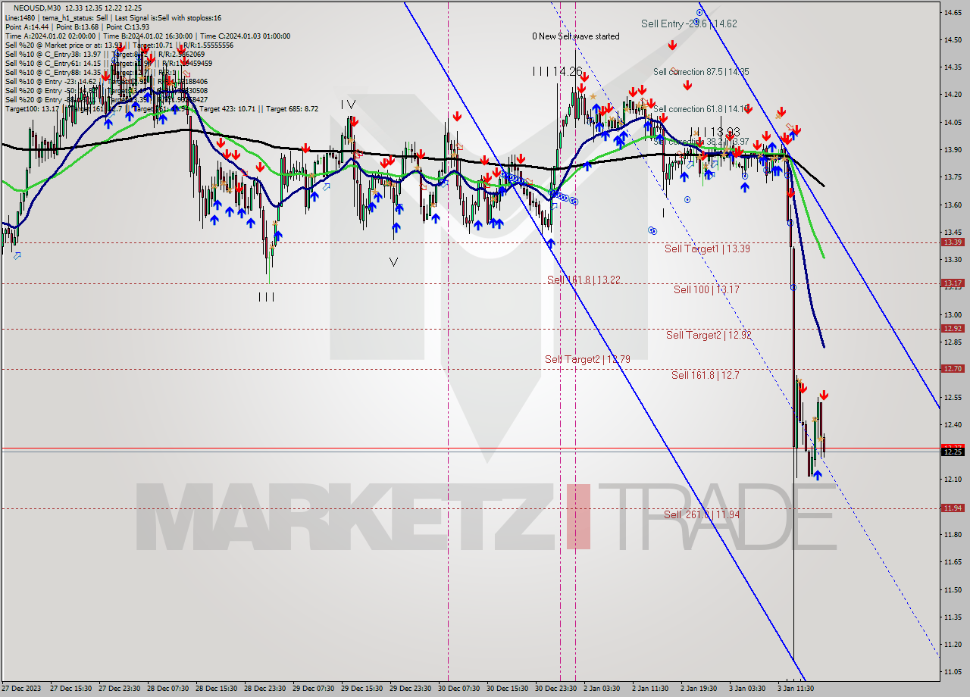Click the '27 Dec 2023' time axis label
Image resolution: width=970 pixels, height=697 pixels.
tap(20, 689)
